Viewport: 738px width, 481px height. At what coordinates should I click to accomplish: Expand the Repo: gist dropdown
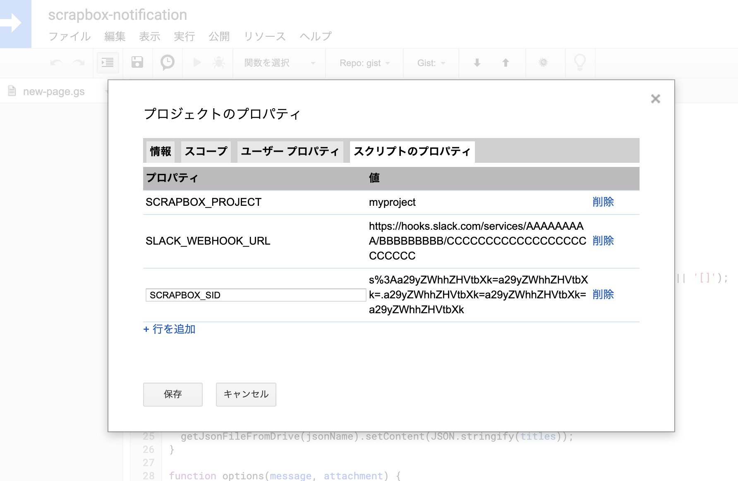364,63
